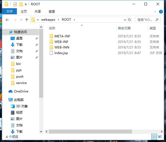Click horizontal scrollbar right arrow
Image resolution: width=166 pixels, height=142 pixels.
coord(162,132)
